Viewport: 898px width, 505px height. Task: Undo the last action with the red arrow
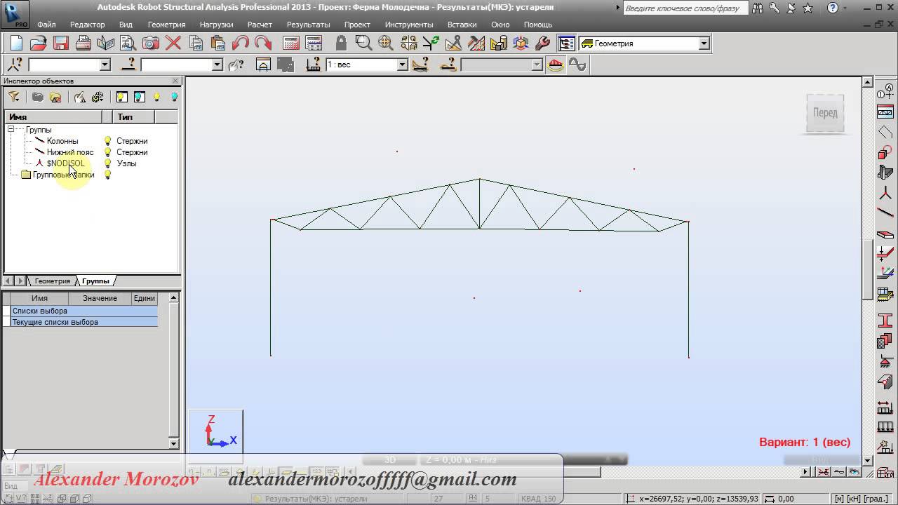pos(241,43)
